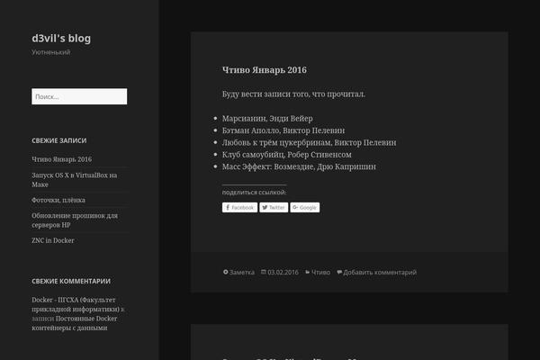Image resolution: width=540 pixels, height=360 pixels.
Task: Open Обновление прошивок для серверов HP
Action: [x=75, y=221]
